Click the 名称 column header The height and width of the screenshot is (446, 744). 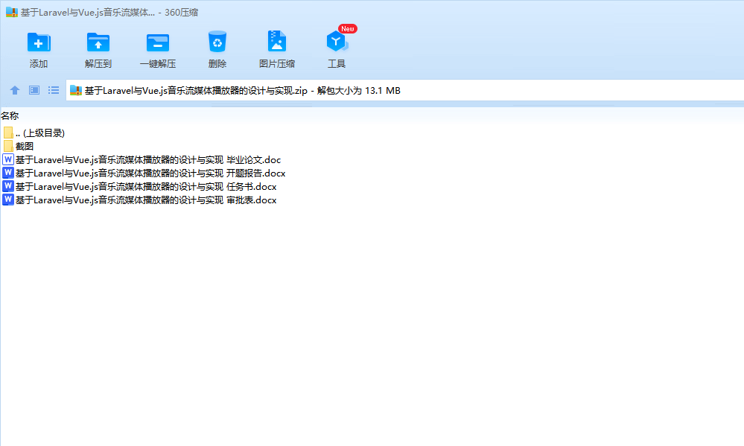pyautogui.click(x=10, y=115)
